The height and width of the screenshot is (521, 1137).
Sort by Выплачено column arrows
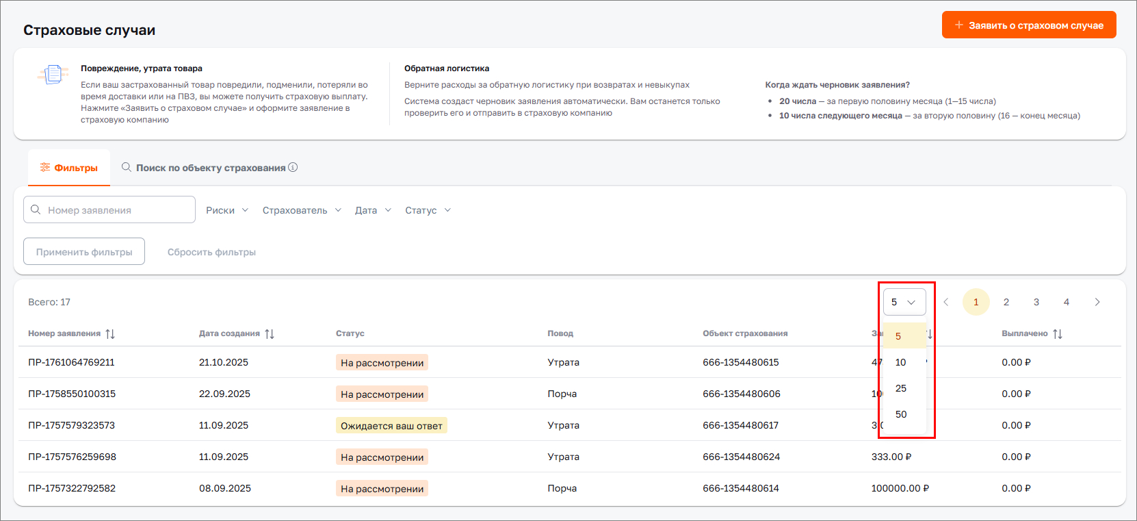[x=1058, y=334]
